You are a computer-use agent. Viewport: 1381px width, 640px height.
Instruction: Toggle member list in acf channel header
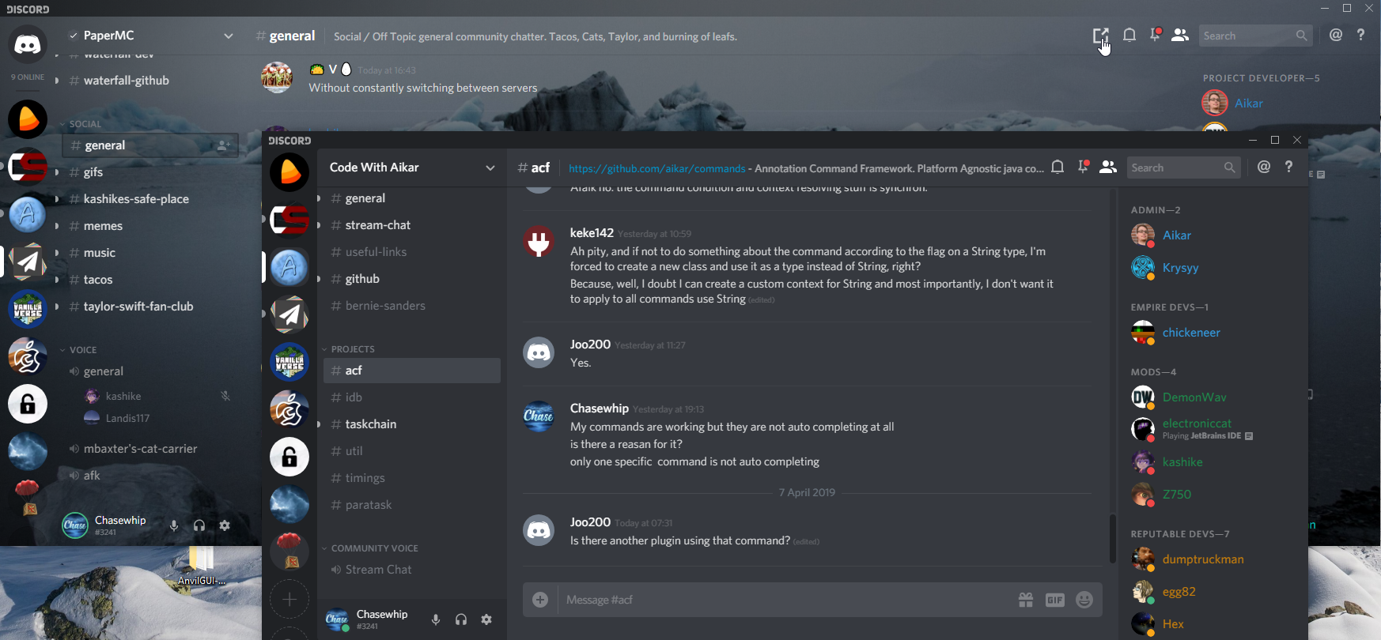(x=1108, y=167)
